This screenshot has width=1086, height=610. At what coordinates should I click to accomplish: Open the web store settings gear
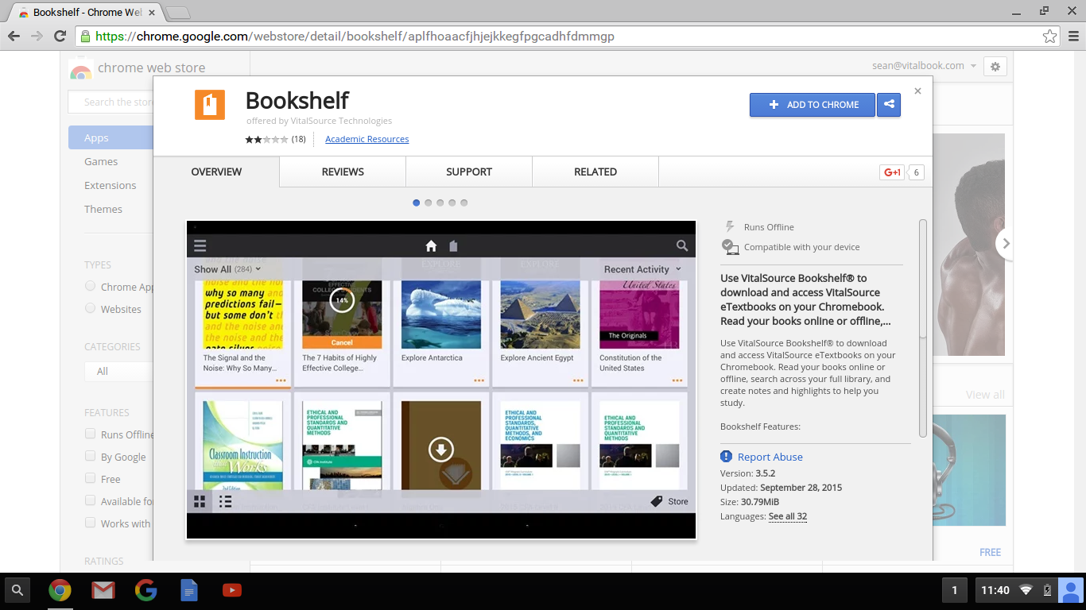pos(995,66)
